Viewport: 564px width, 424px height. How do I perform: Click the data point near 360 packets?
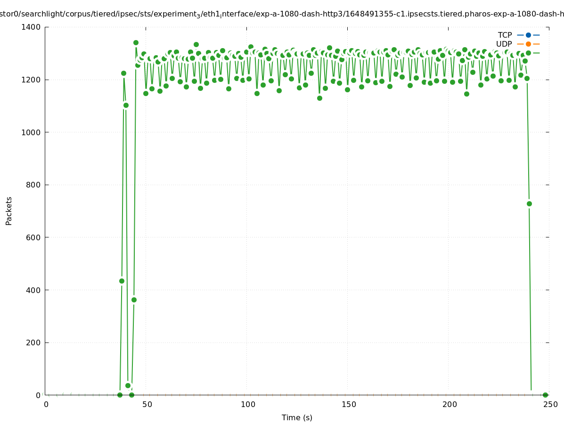pyautogui.click(x=134, y=300)
